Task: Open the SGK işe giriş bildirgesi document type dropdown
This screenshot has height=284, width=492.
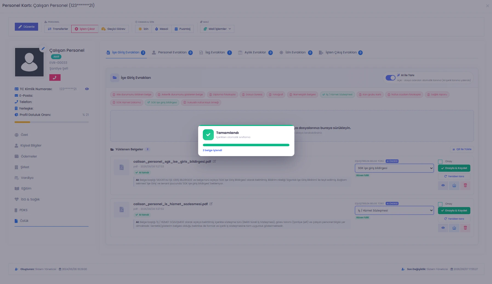Action: pos(394,168)
